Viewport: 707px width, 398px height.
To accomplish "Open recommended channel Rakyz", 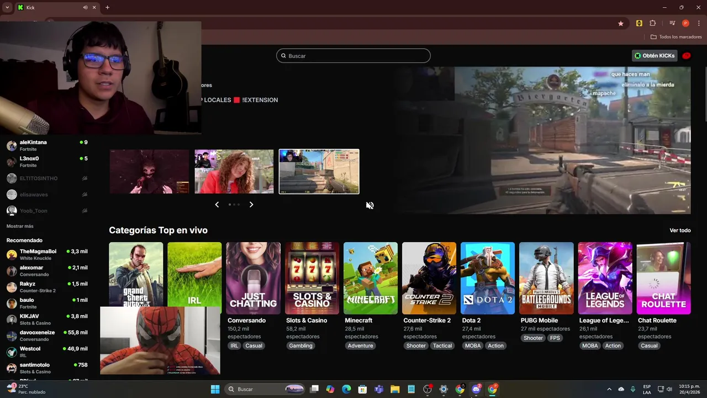I will pos(47,287).
